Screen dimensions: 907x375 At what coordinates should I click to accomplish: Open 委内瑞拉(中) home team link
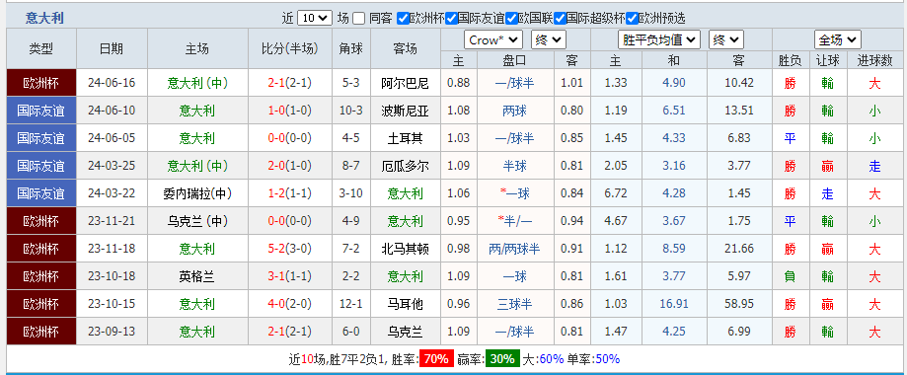[x=197, y=193]
